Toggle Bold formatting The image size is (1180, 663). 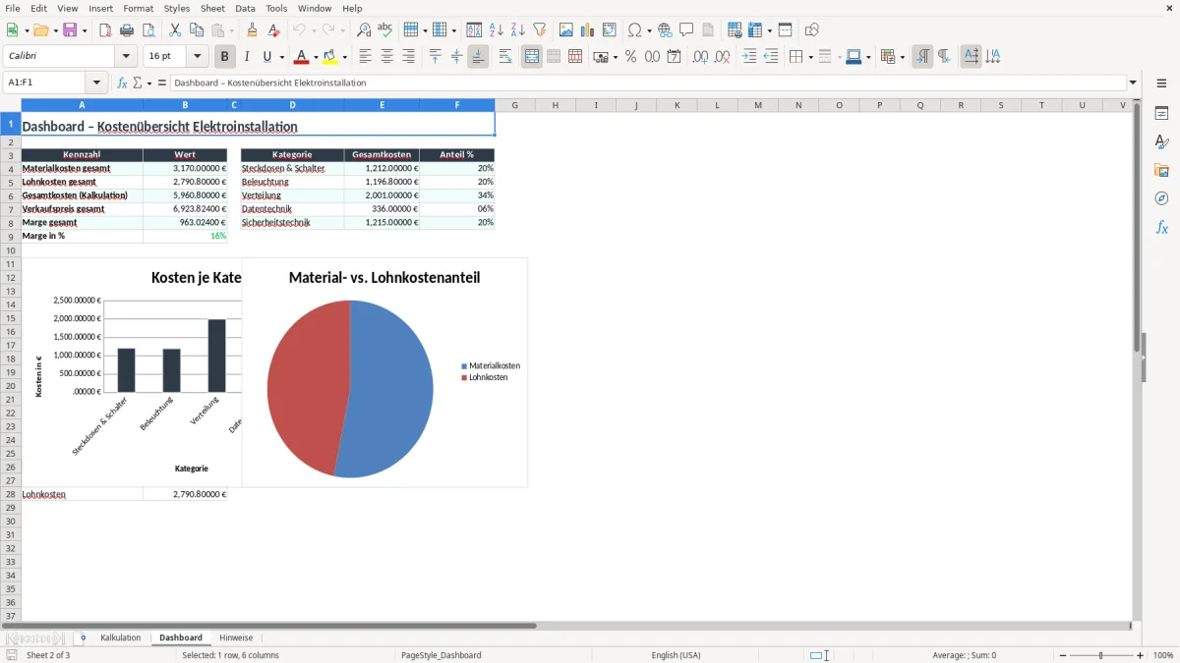click(x=225, y=57)
